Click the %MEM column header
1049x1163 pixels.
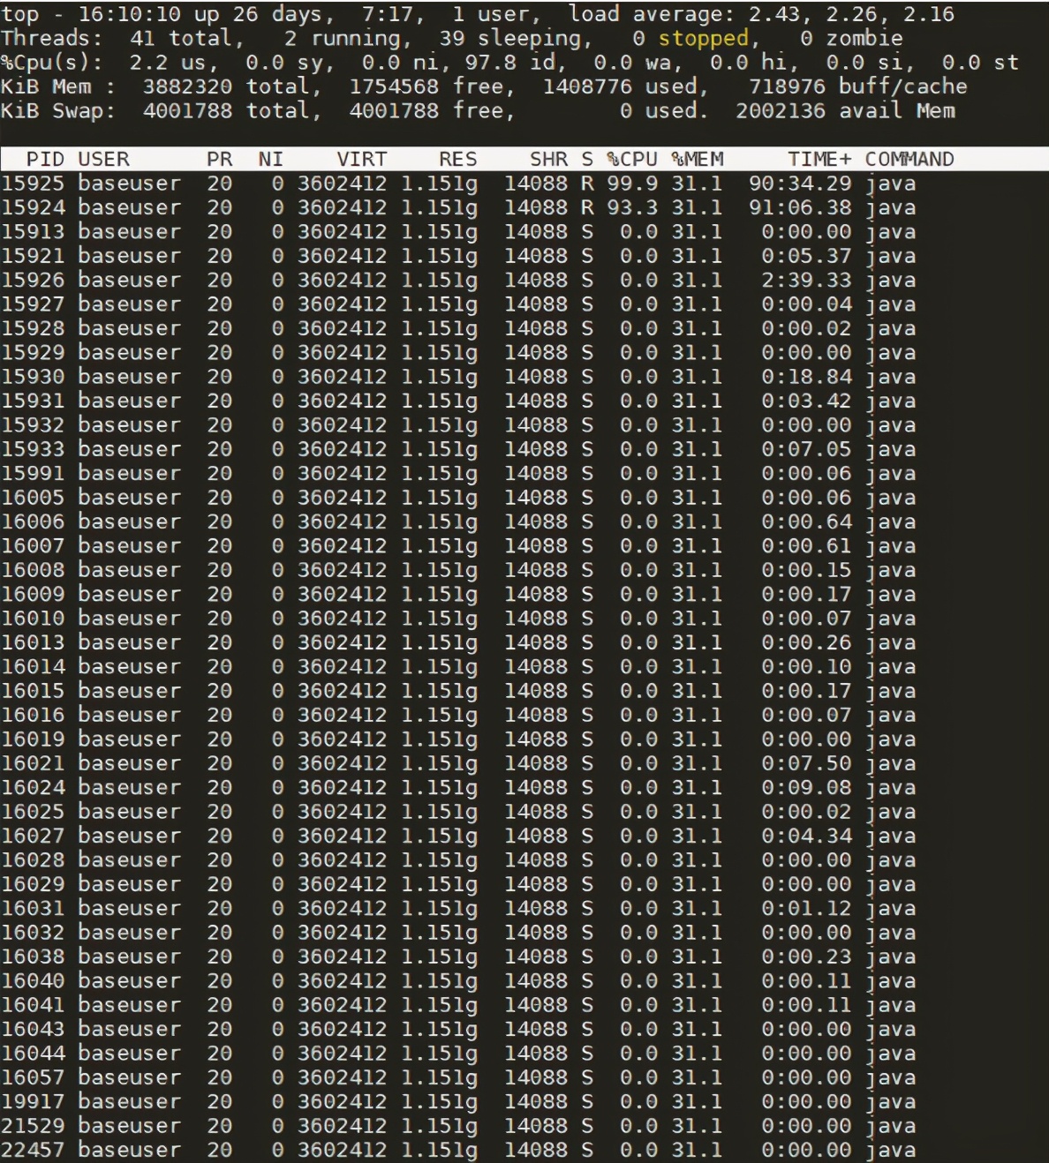[698, 159]
